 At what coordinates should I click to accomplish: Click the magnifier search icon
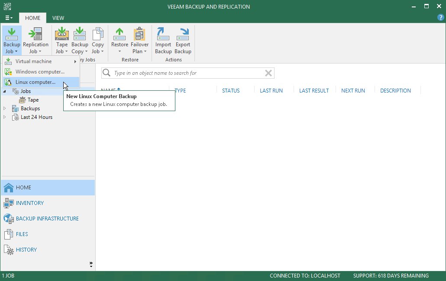[107, 73]
